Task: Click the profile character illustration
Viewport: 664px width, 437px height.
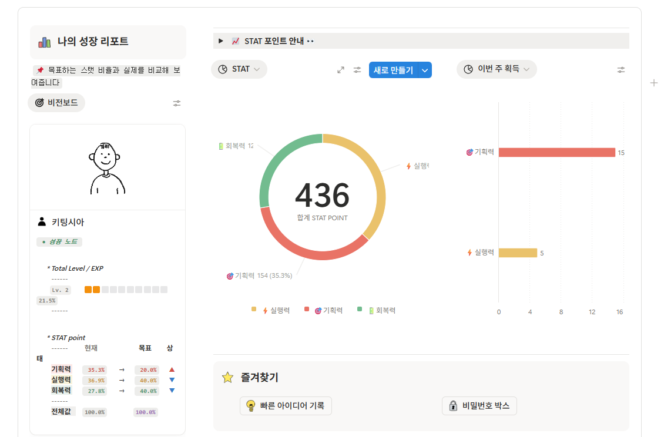Action: coord(107,168)
